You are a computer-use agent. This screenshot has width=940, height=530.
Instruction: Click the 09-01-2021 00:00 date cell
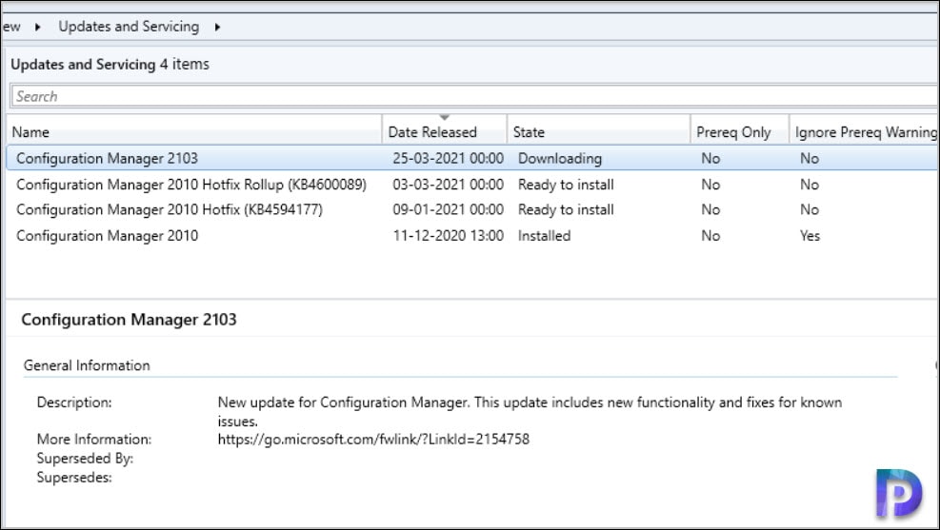pos(448,209)
